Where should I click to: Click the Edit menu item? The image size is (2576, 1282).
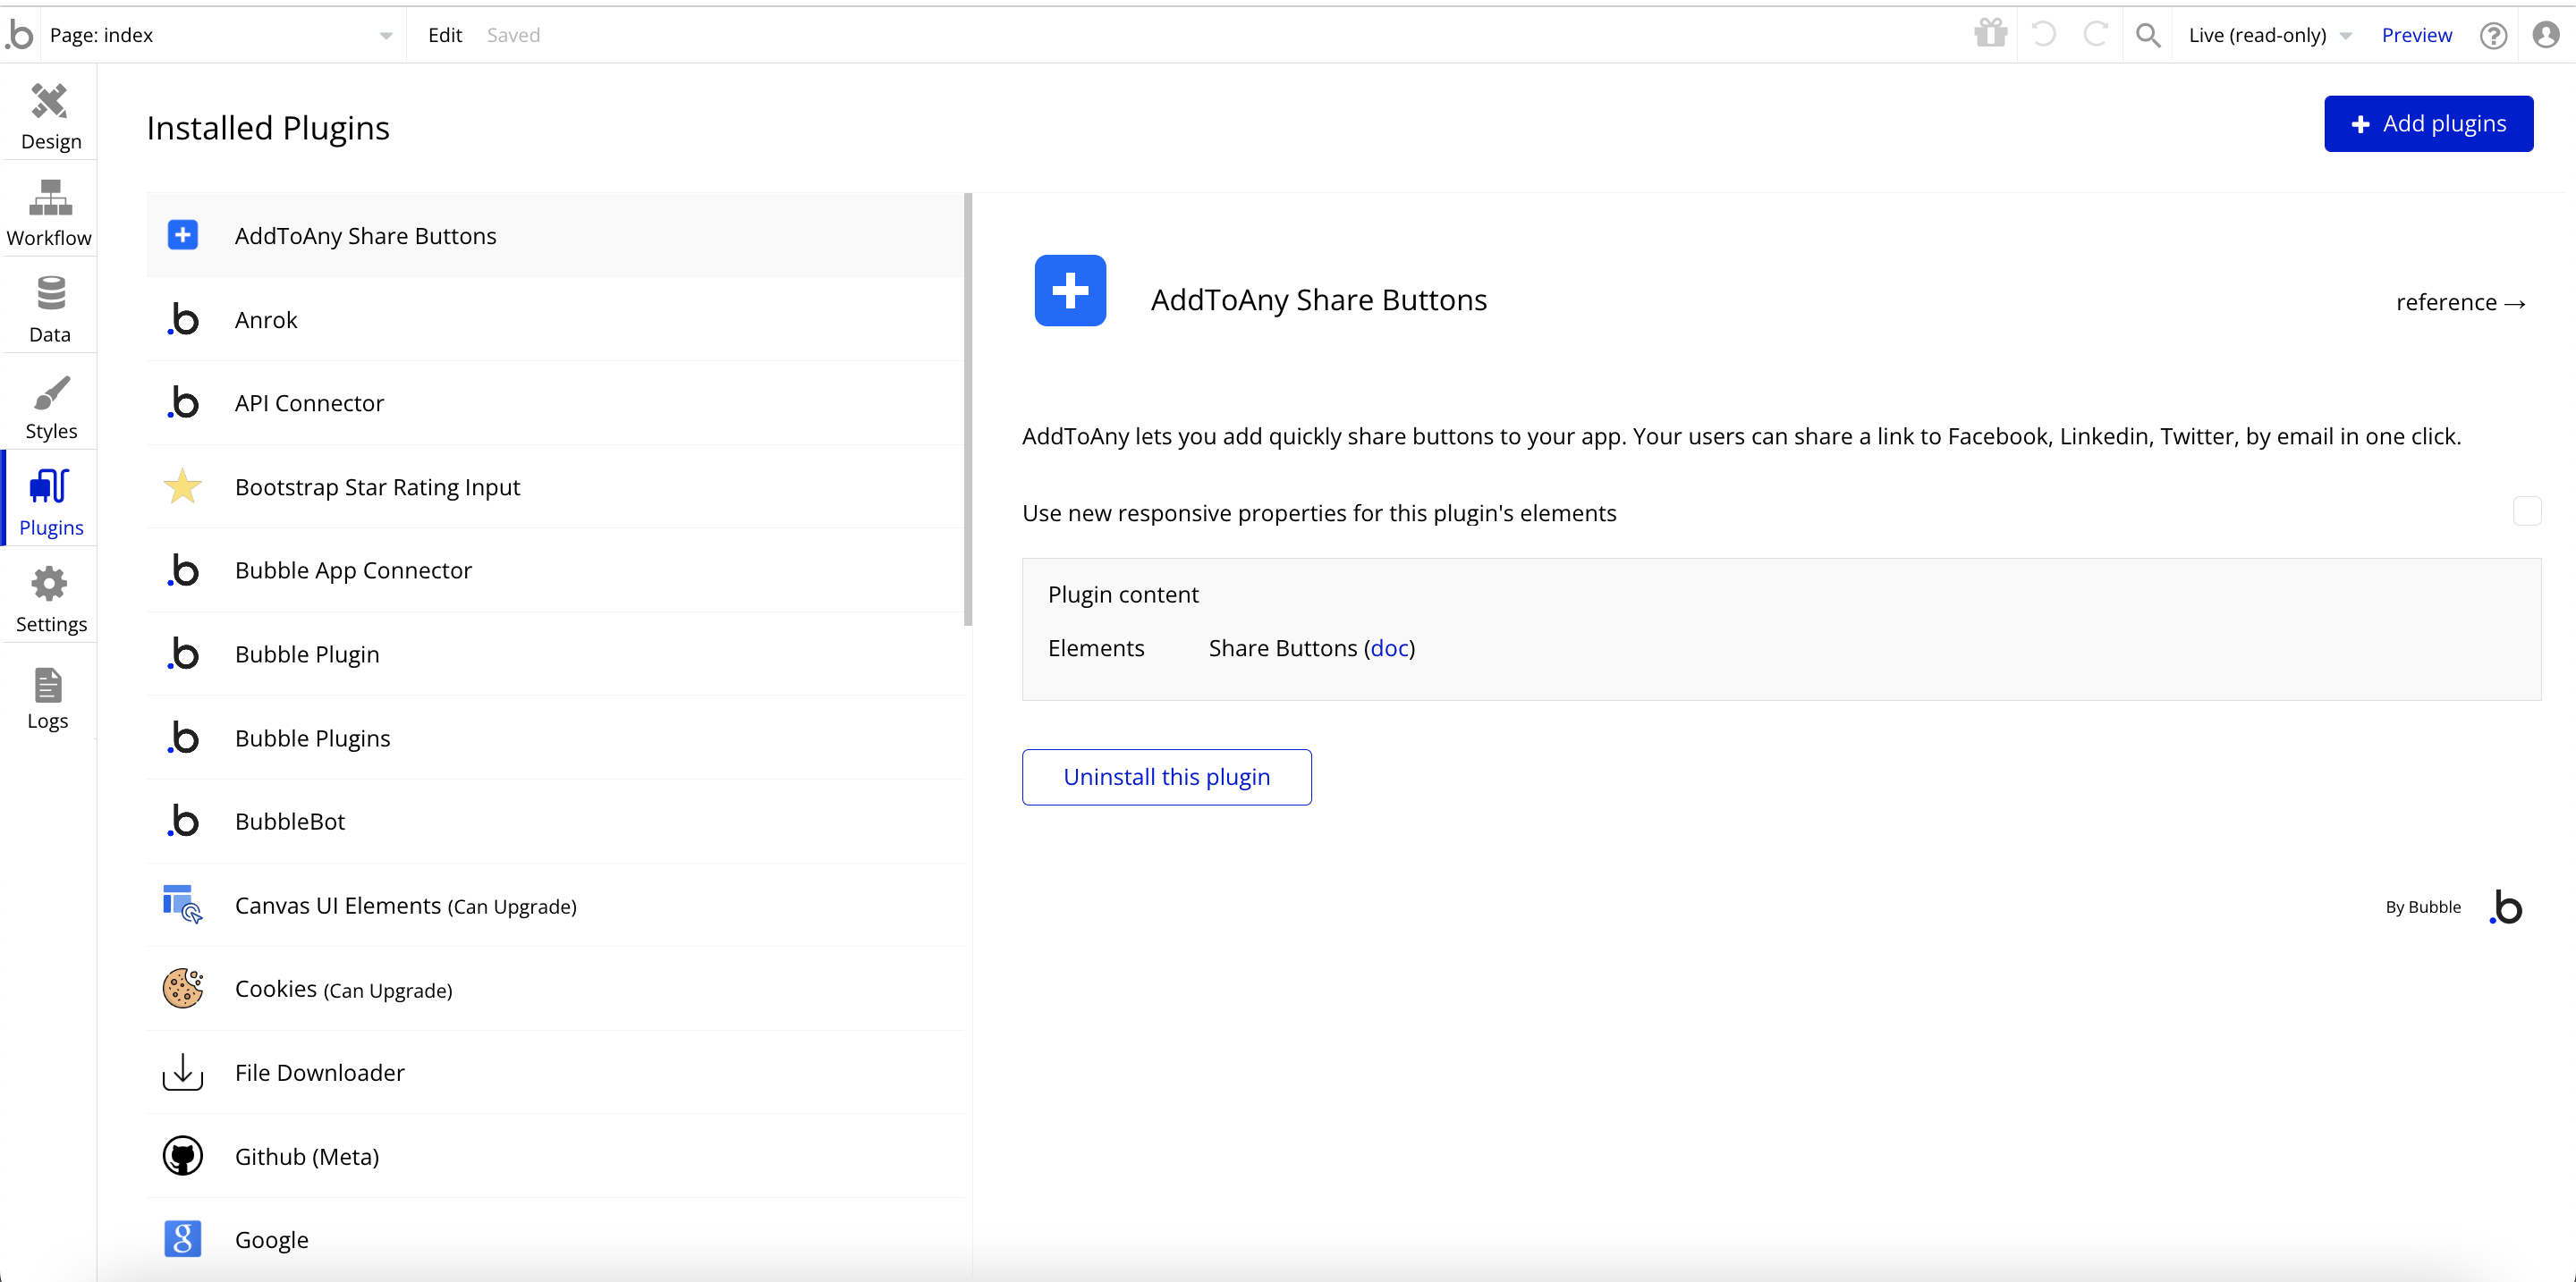tap(444, 35)
